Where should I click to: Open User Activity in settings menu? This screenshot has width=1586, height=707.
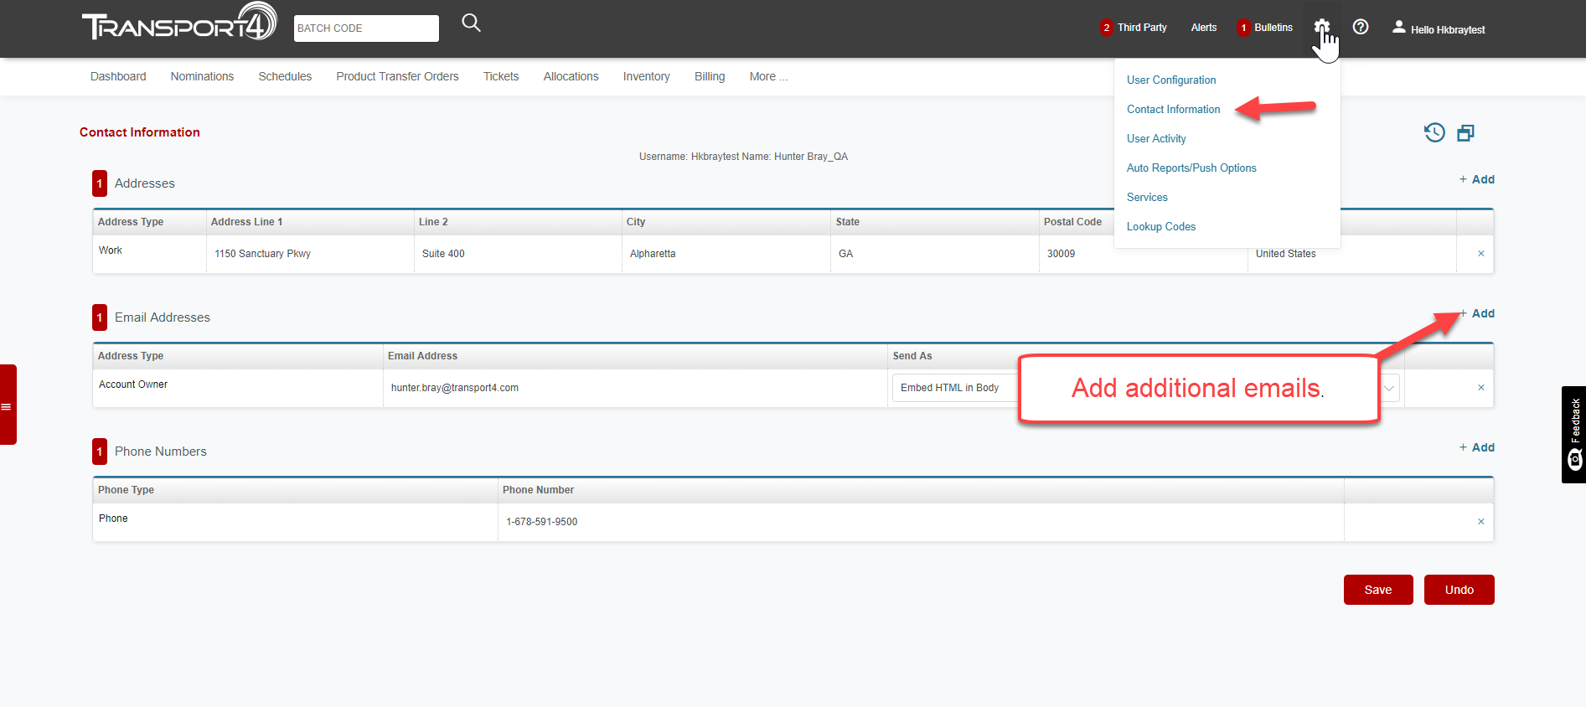tap(1156, 139)
